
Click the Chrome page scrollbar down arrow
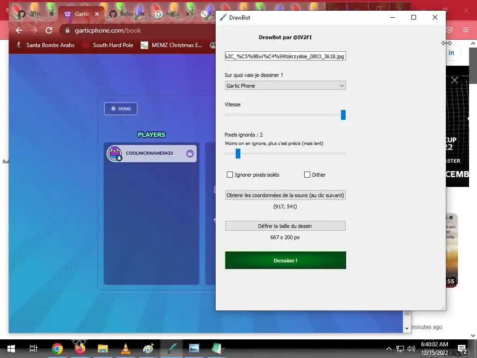[x=407, y=328]
